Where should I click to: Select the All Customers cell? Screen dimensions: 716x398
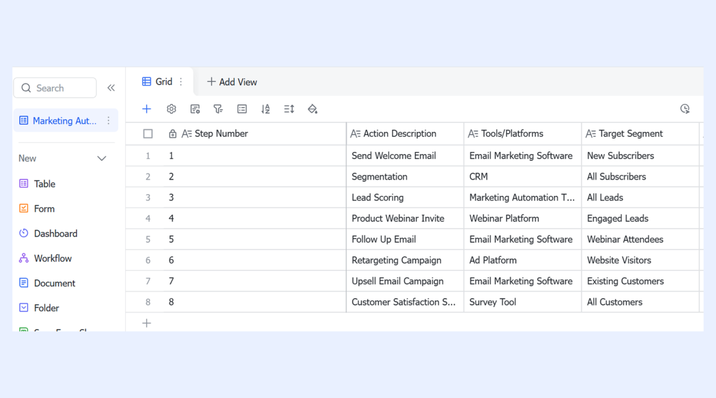point(640,302)
